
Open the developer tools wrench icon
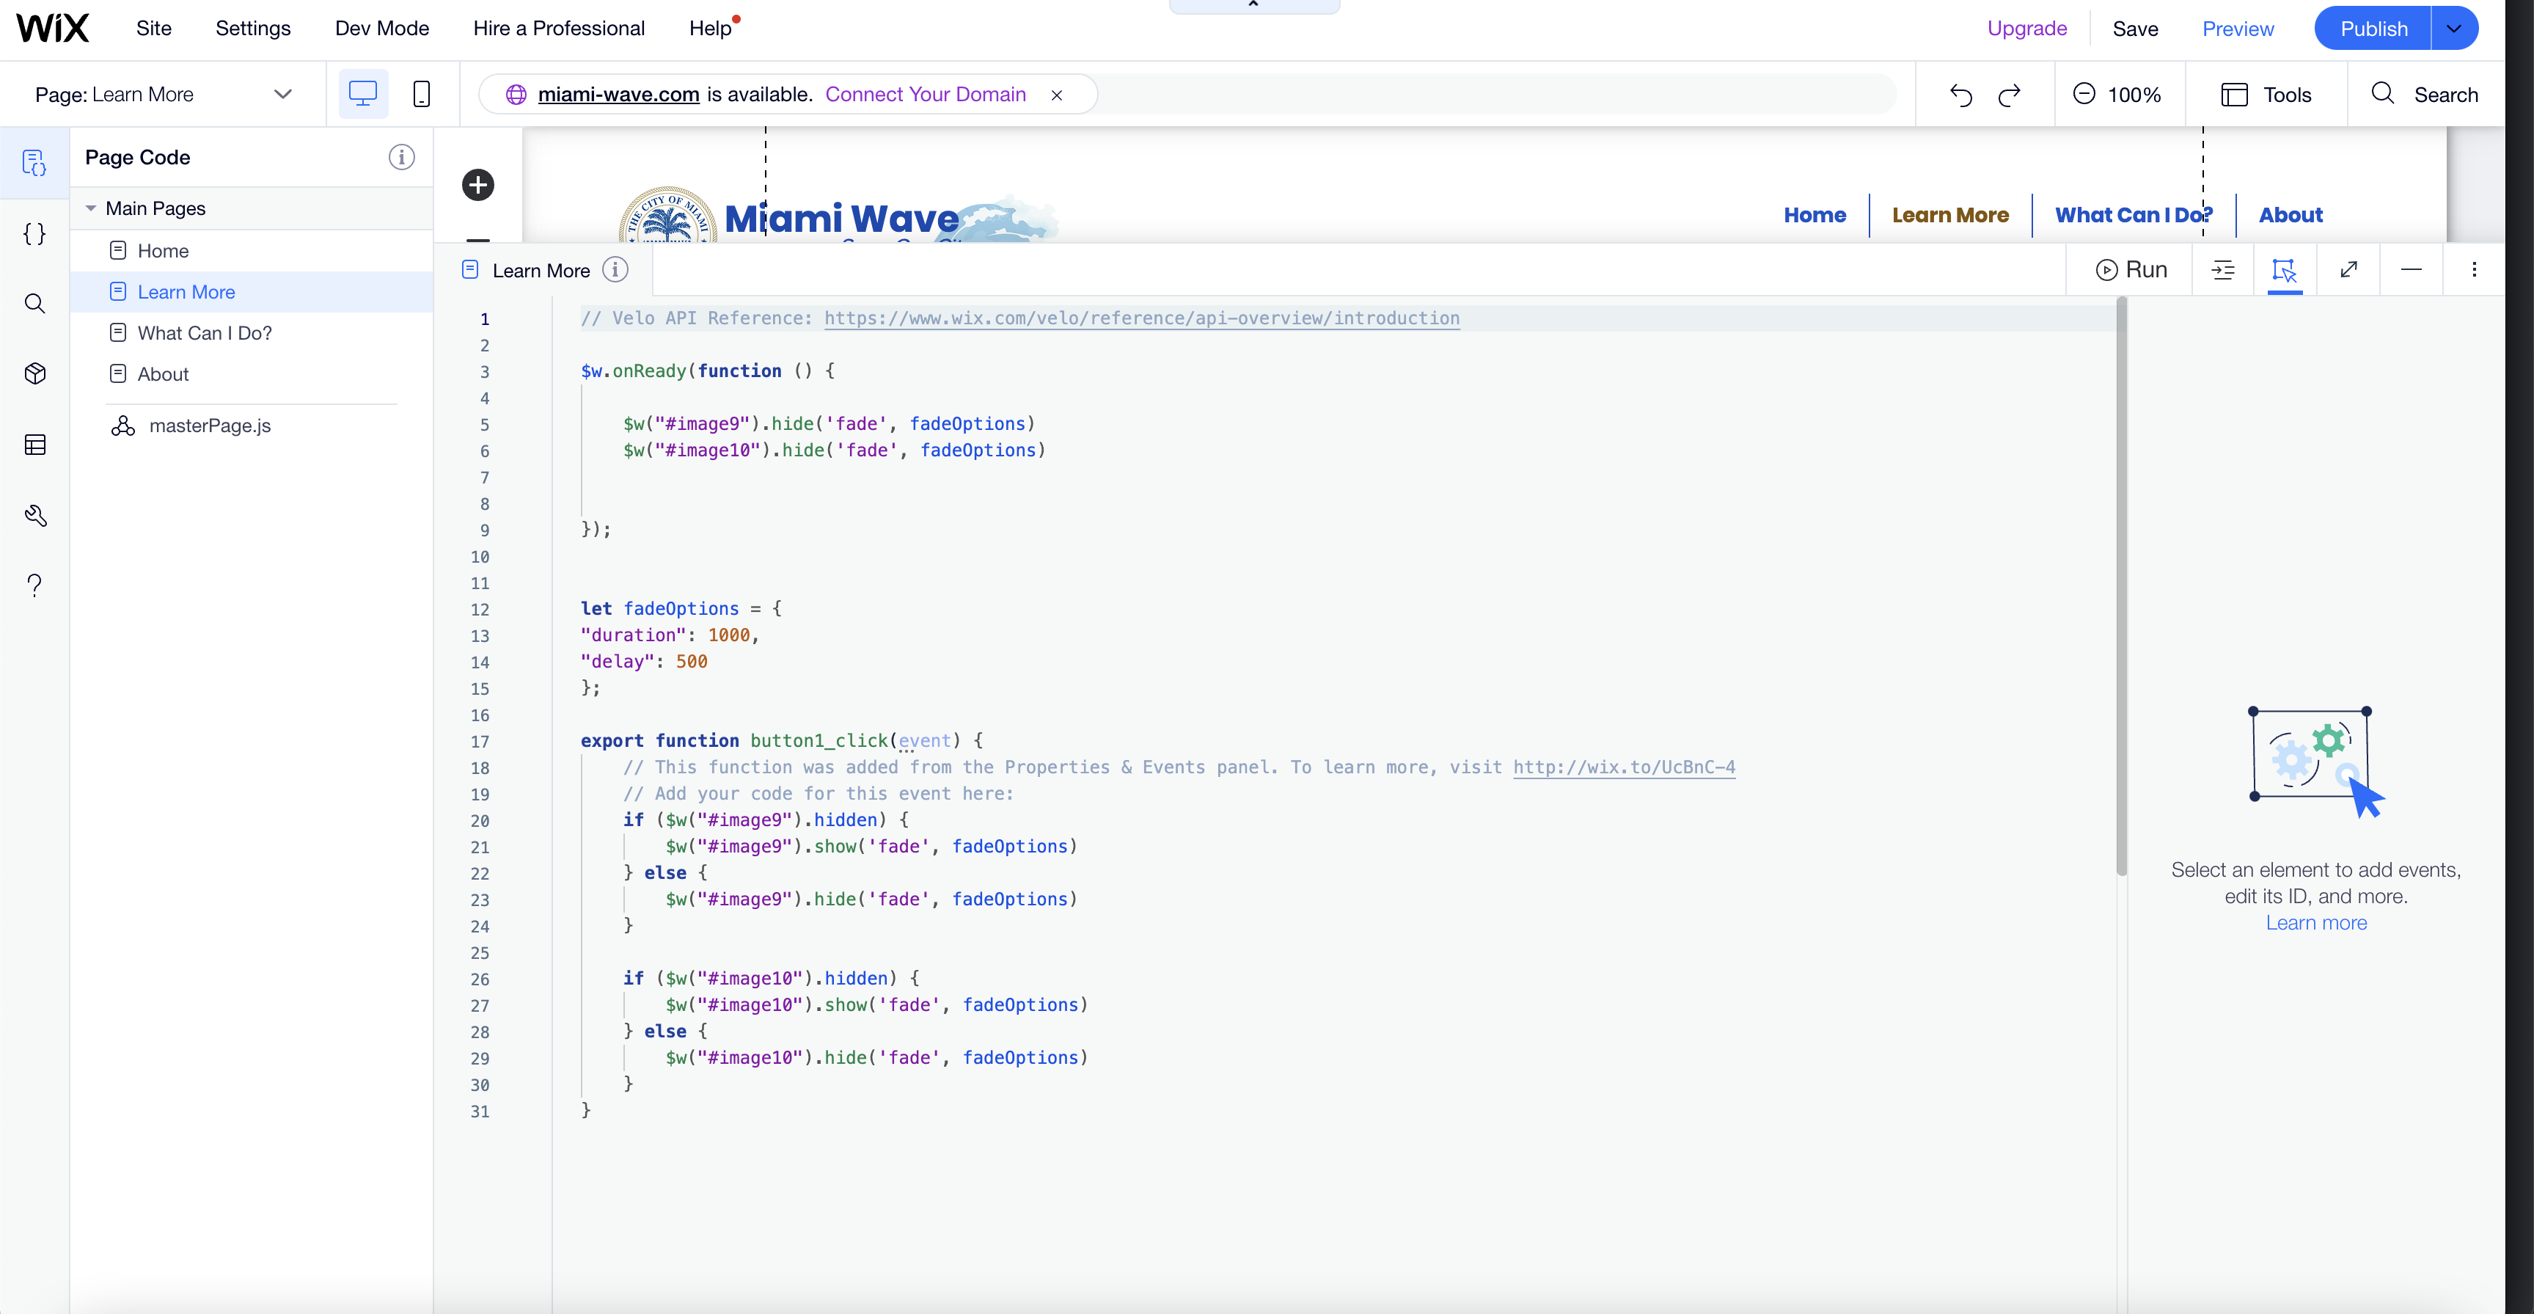pos(34,516)
